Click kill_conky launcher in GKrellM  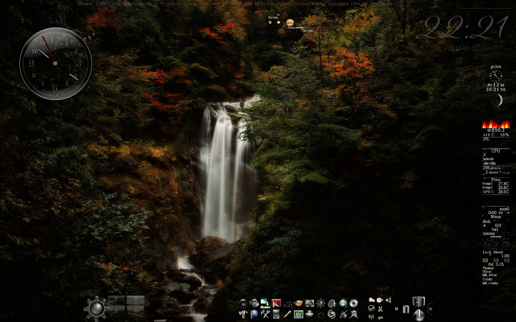[490, 283]
